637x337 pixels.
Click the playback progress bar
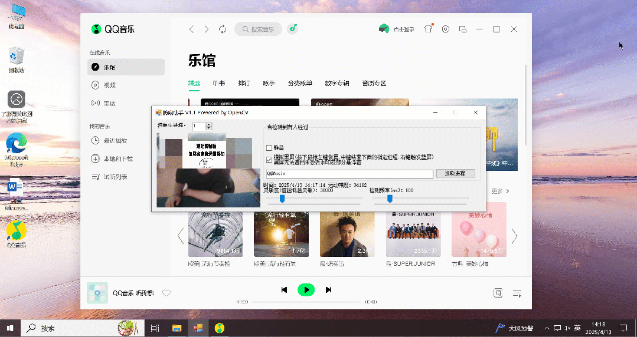coord(306,302)
